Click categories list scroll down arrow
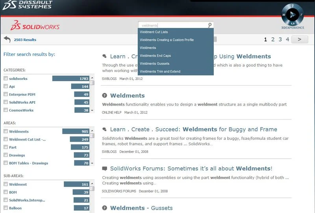The image size is (315, 213). click(x=92, y=110)
